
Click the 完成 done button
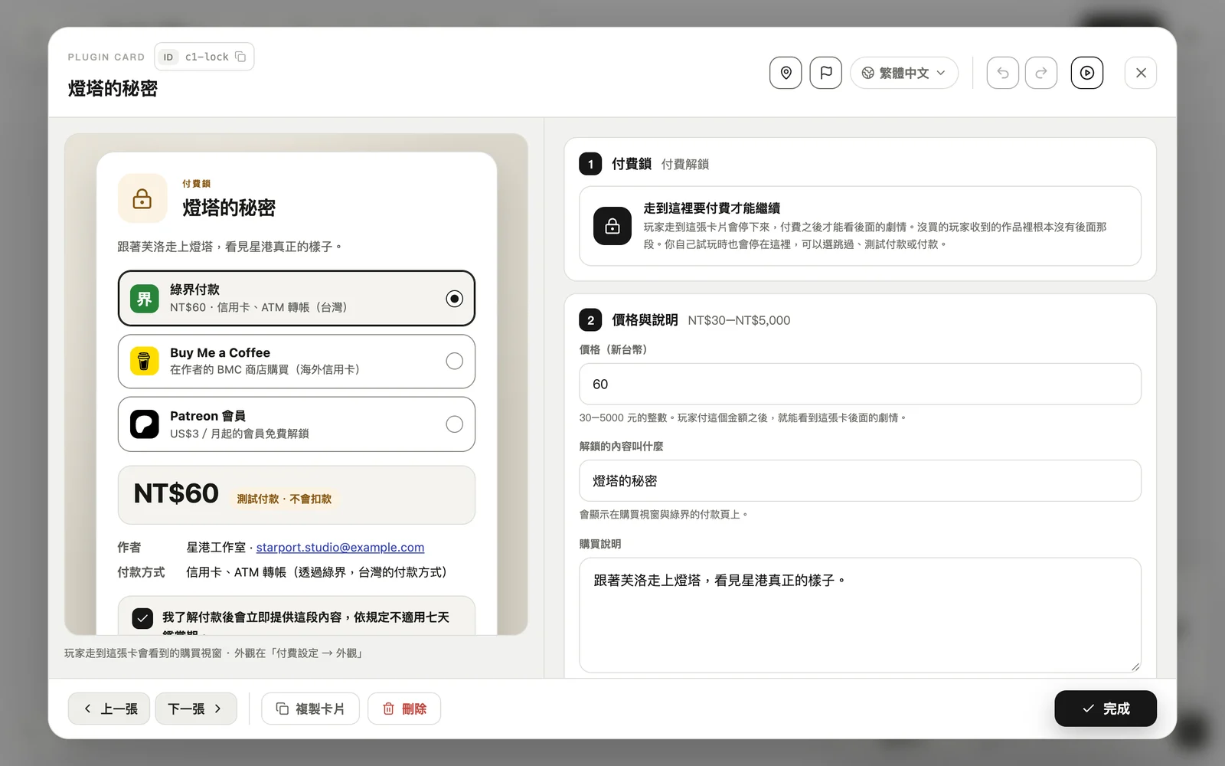point(1106,709)
